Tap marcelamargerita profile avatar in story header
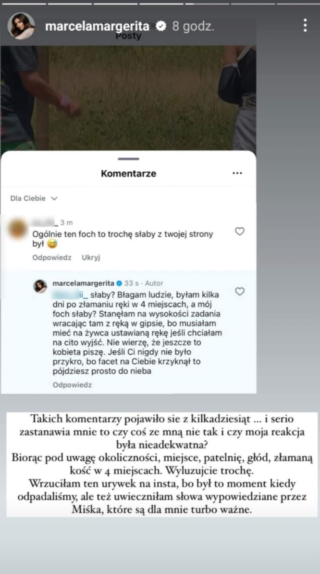 coord(21,26)
